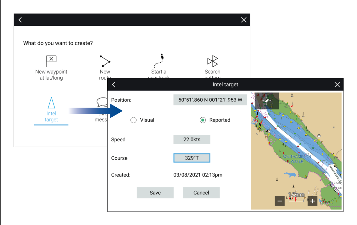357x225 pixels.
Task: Zoom in the chart with plus button
Action: pyautogui.click(x=312, y=201)
